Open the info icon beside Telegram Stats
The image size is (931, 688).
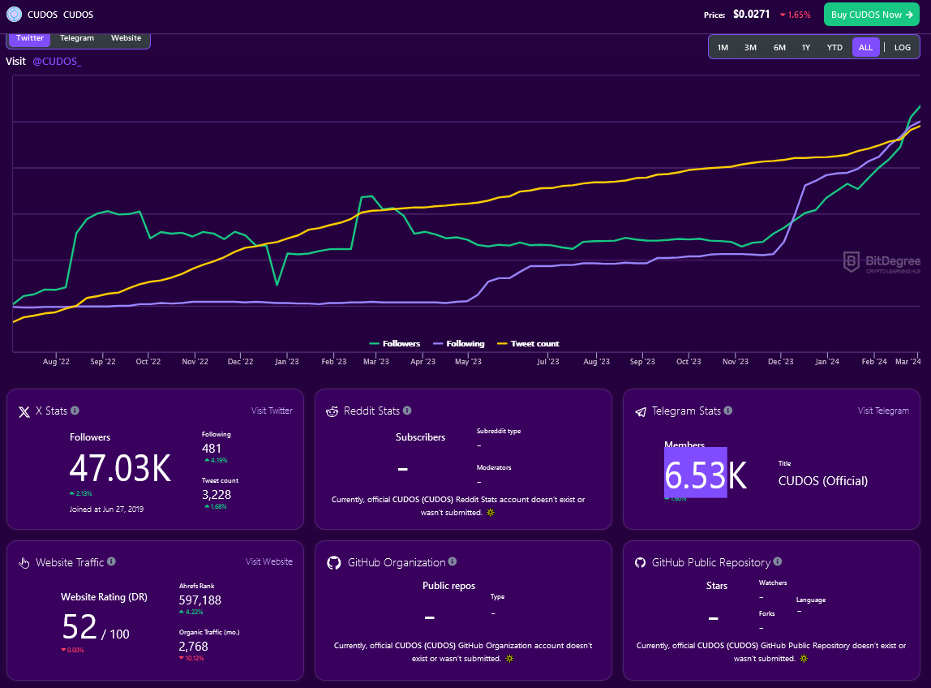728,411
